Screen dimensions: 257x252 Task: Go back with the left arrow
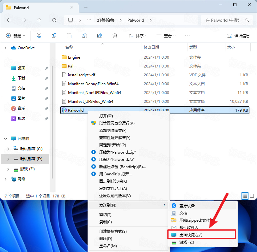tap(9, 20)
